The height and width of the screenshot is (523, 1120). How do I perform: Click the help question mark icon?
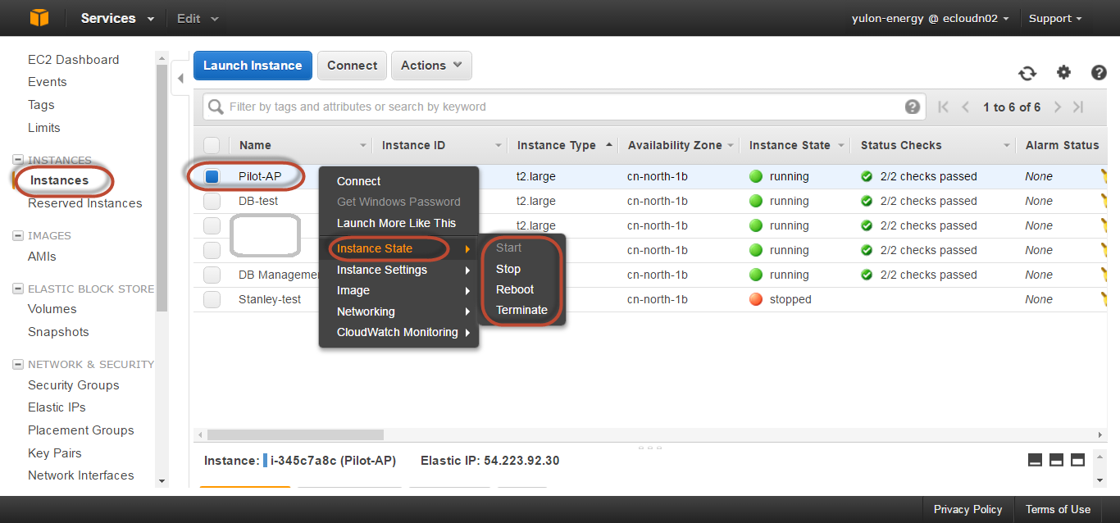pyautogui.click(x=1099, y=72)
